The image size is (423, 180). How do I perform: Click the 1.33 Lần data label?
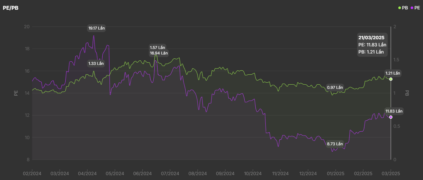[x=96, y=64]
